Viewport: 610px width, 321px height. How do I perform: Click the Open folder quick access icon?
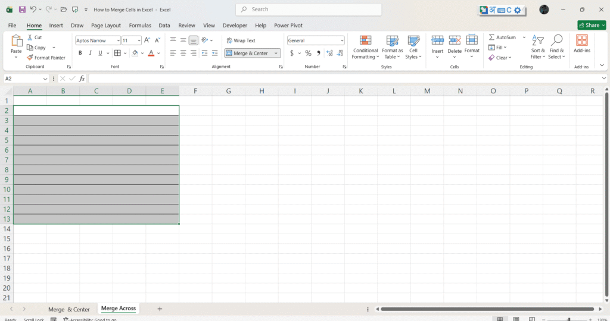pos(64,10)
